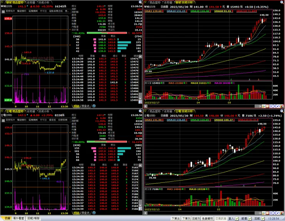The height and width of the screenshot is (221, 285).
Task: Click 147.5 bid price in bottom-left order book
Action: (x=102, y=148)
